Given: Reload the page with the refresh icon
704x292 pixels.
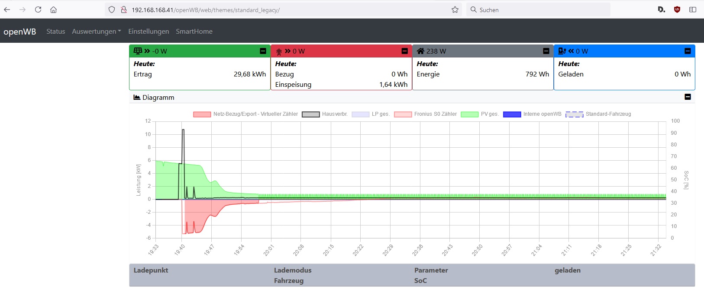Looking at the screenshot, I should pos(38,10).
